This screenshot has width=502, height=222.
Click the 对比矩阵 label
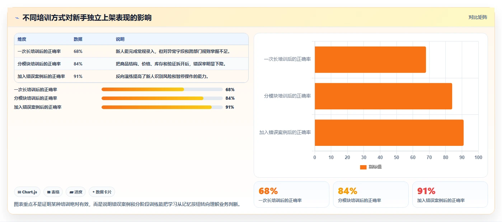[478, 17]
